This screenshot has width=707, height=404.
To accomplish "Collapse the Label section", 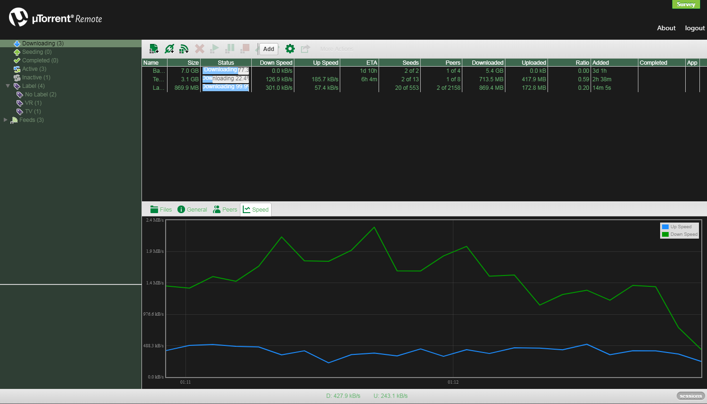I will [x=7, y=86].
